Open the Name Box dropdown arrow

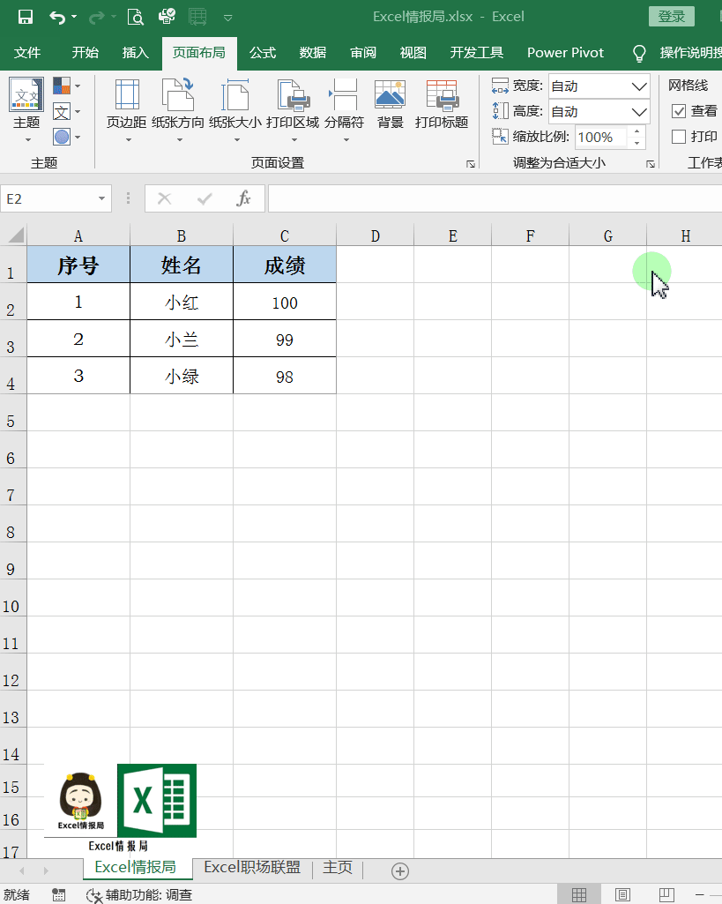click(x=102, y=198)
